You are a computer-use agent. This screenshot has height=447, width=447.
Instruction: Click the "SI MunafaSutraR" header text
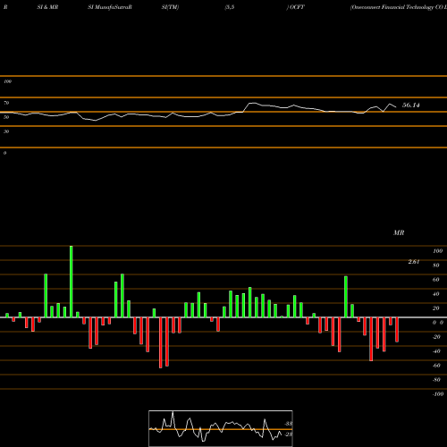(x=110, y=7)
